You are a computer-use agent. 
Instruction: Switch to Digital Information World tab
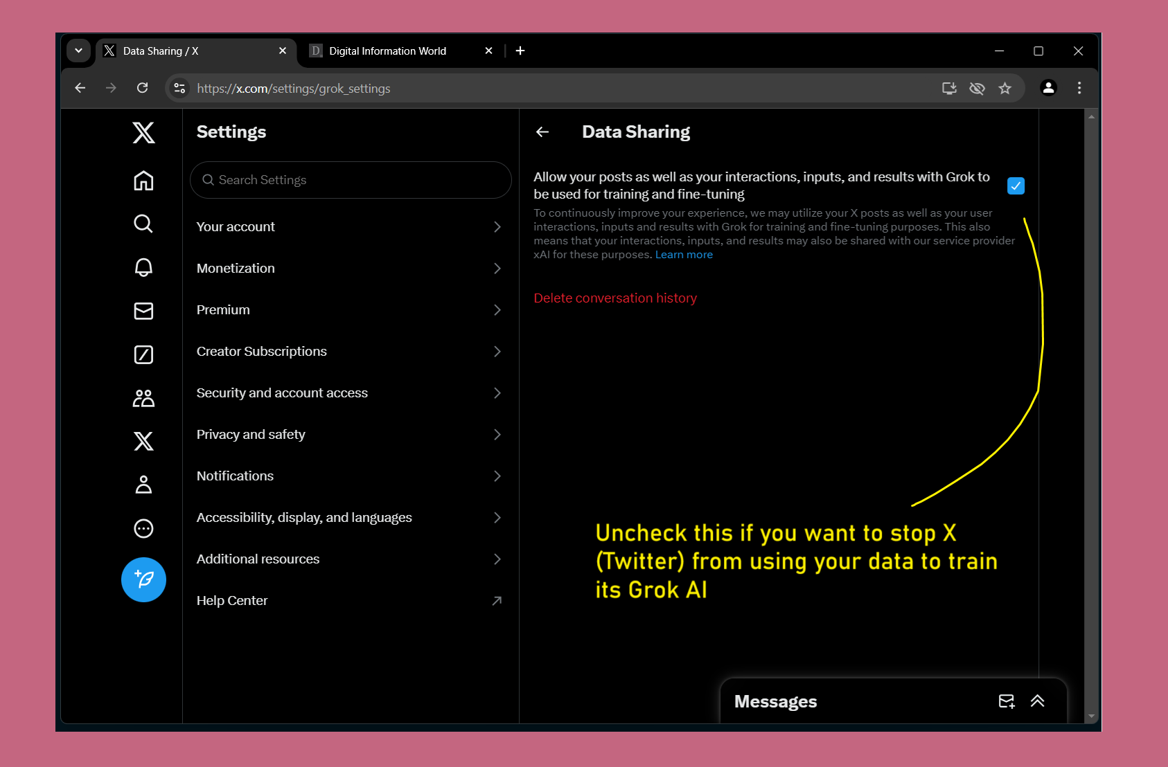tap(402, 51)
